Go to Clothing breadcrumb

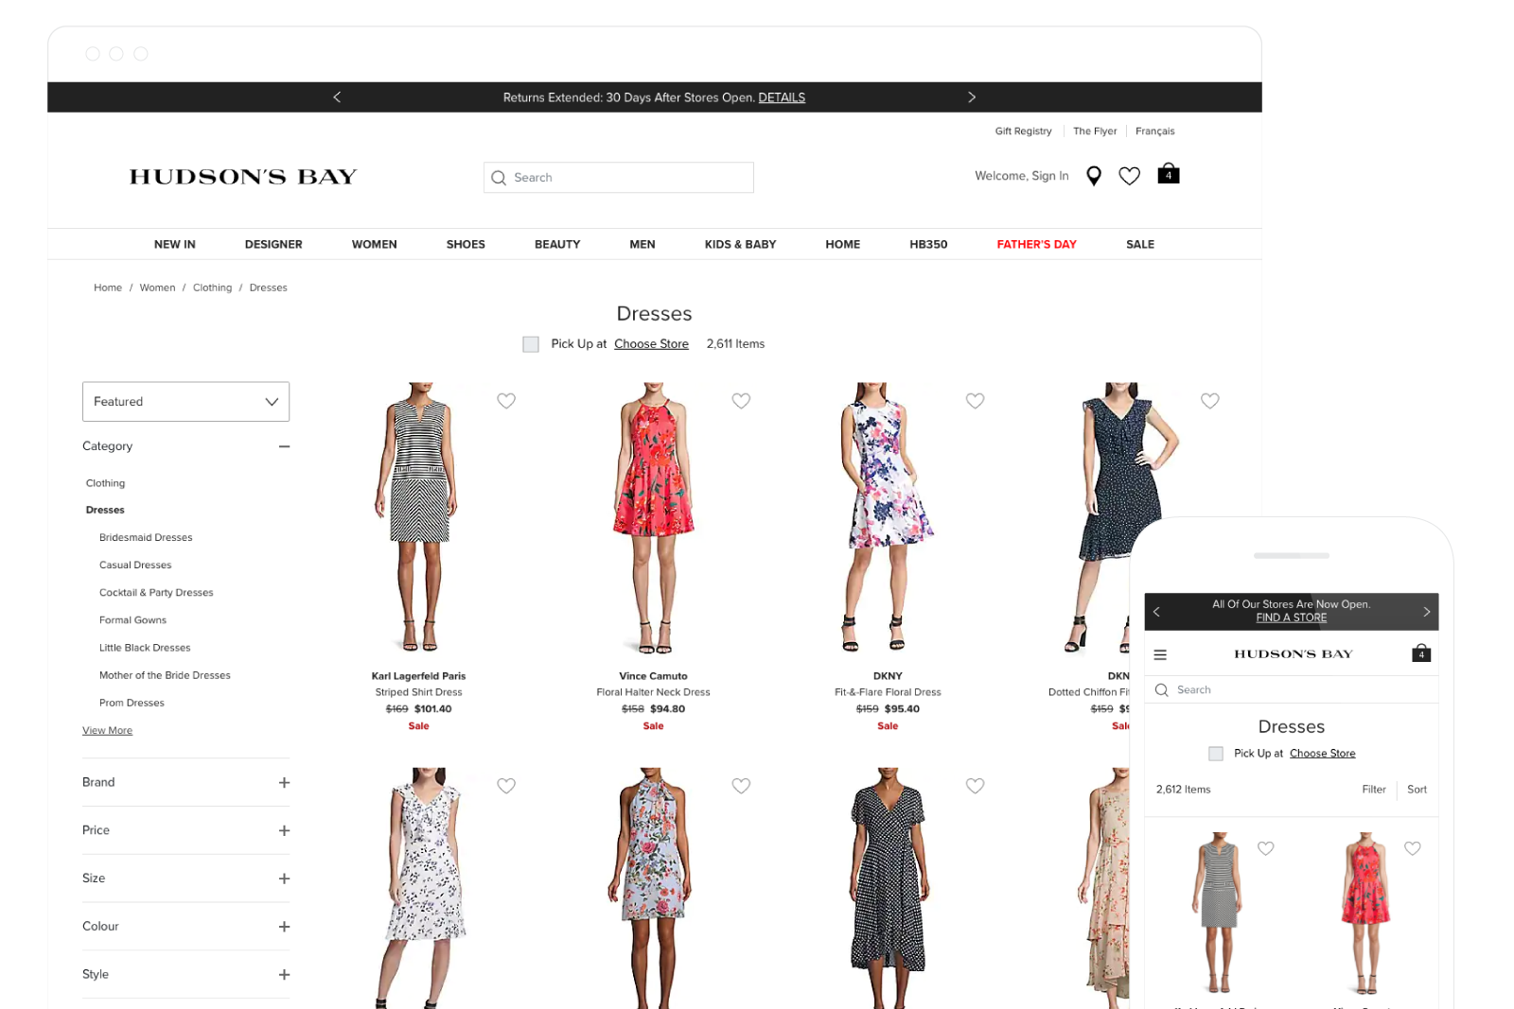(212, 287)
